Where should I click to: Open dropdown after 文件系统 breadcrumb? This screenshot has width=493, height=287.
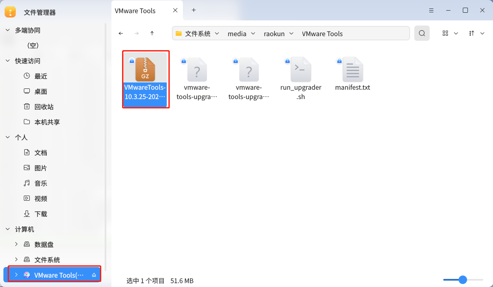click(x=217, y=33)
